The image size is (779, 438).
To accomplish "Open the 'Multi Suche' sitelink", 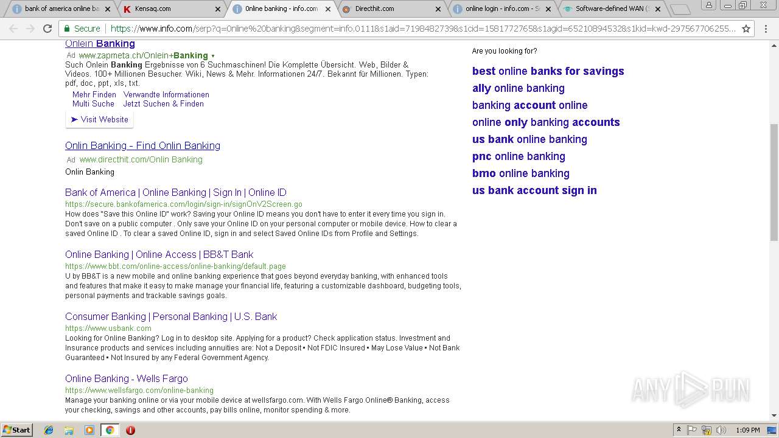I will pyautogui.click(x=93, y=104).
